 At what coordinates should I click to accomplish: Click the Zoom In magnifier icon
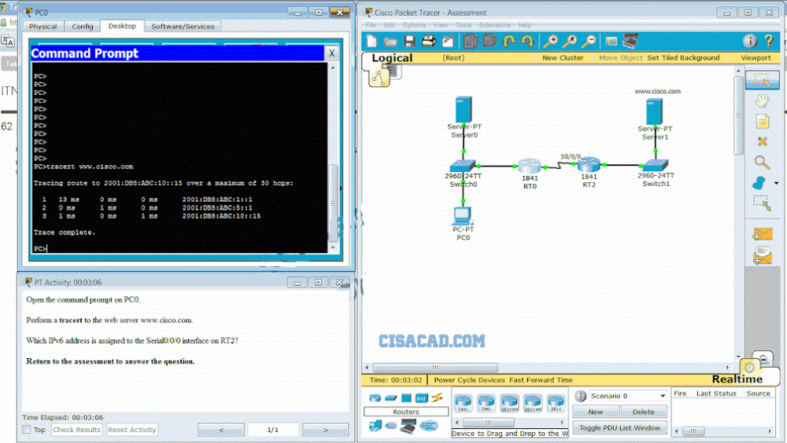551,42
